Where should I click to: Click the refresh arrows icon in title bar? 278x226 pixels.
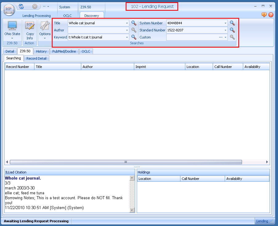[x=21, y=6]
